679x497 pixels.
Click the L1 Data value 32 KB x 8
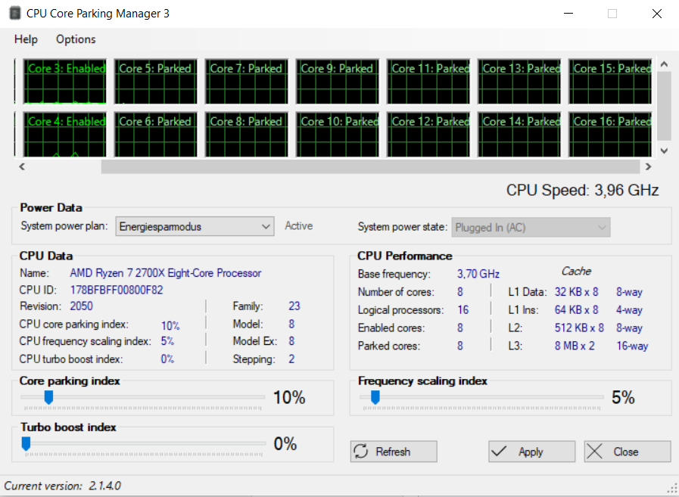[576, 292]
